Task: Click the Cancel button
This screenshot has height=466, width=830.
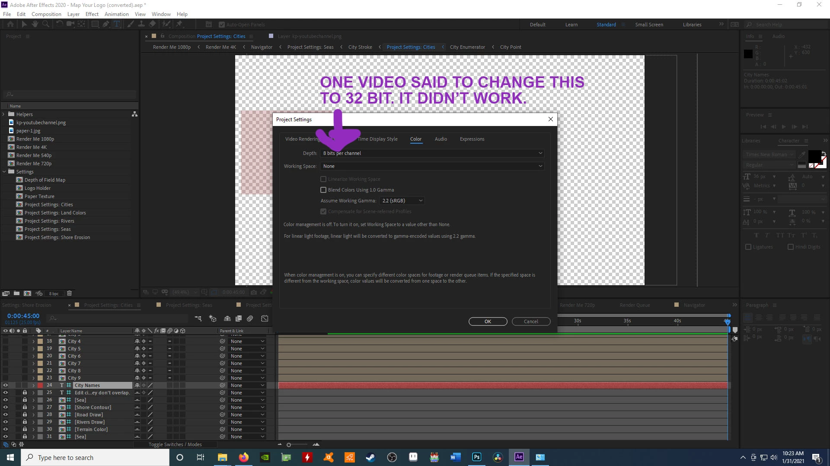Action: point(531,321)
